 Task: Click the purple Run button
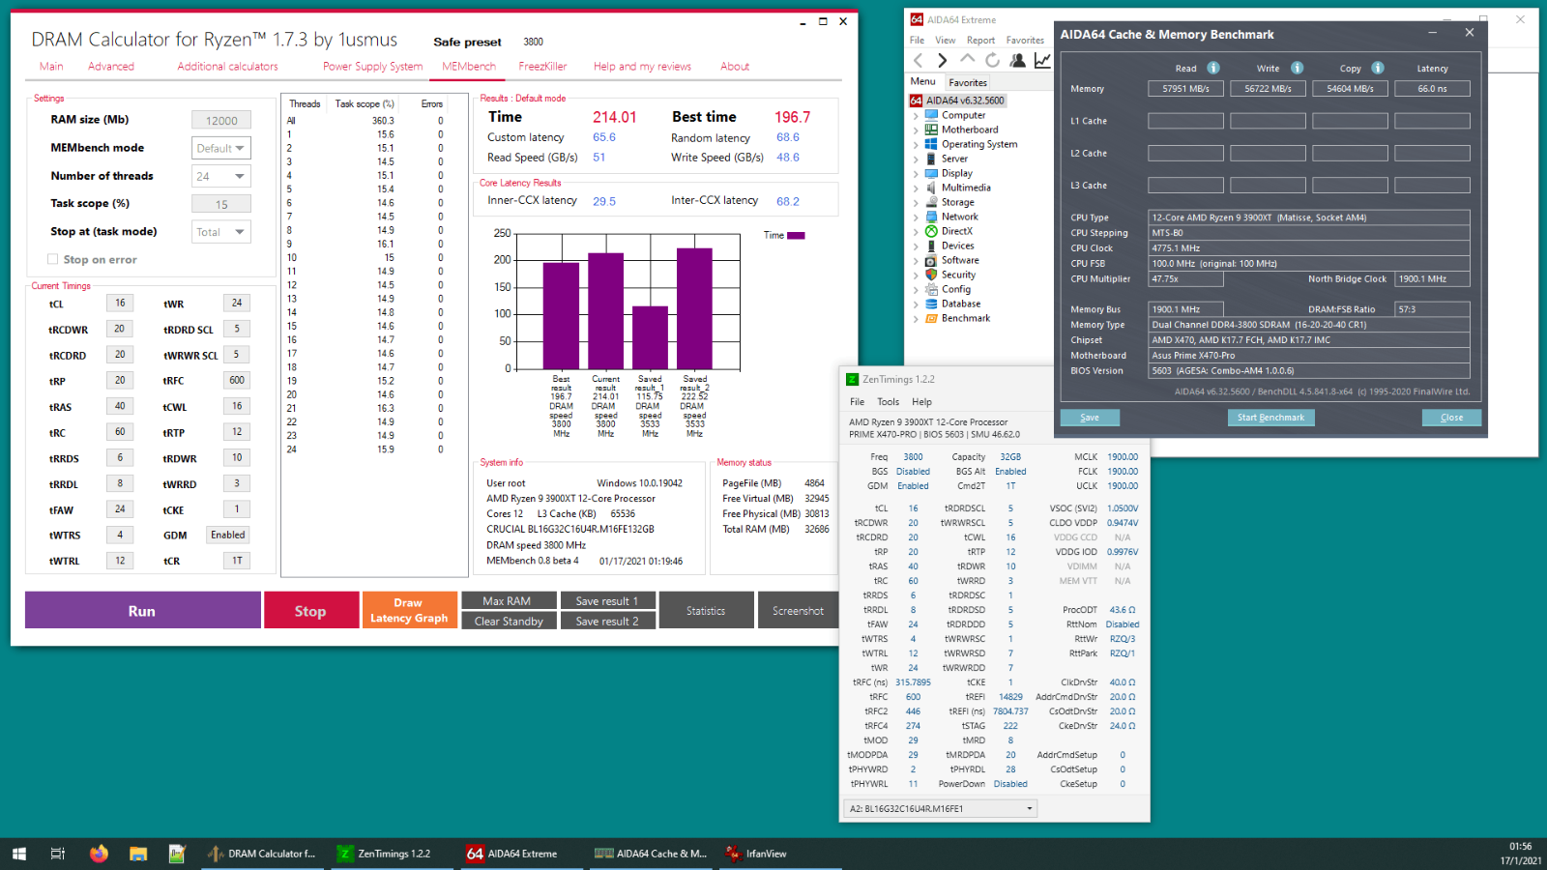(x=142, y=611)
